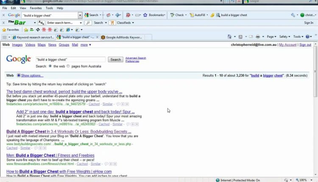Click Sign In on TheBar toolbar
The image size is (318, 182).
[x=309, y=23]
